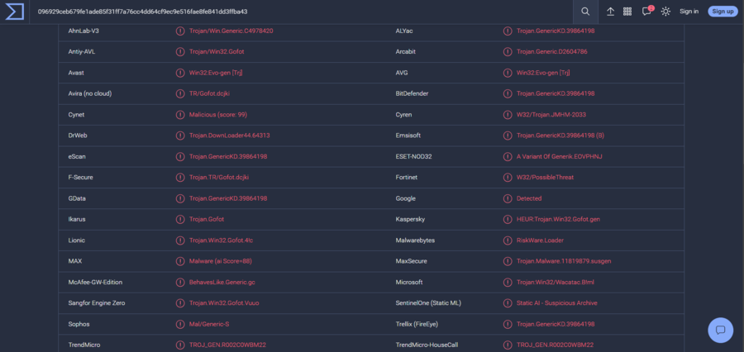Click the DrWeb alert icon
The width and height of the screenshot is (744, 352).
180,136
